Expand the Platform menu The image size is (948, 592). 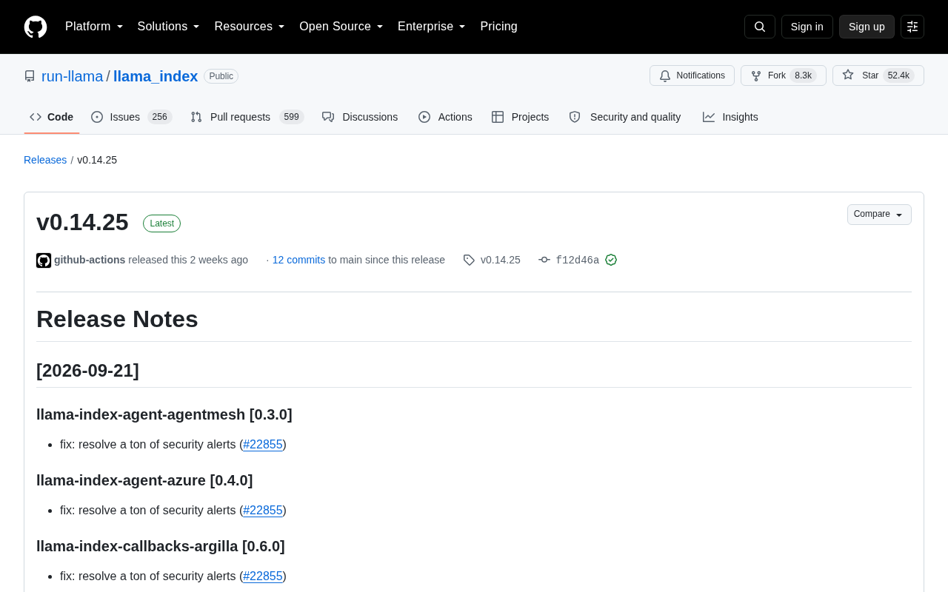pos(94,27)
